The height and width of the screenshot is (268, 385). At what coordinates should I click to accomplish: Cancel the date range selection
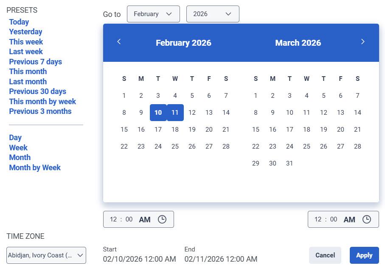tap(325, 255)
